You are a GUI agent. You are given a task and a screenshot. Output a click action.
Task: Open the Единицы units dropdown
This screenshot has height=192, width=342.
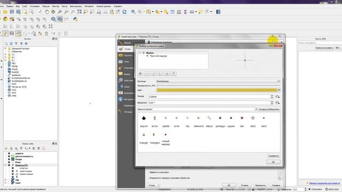pyautogui.click(x=217, y=81)
